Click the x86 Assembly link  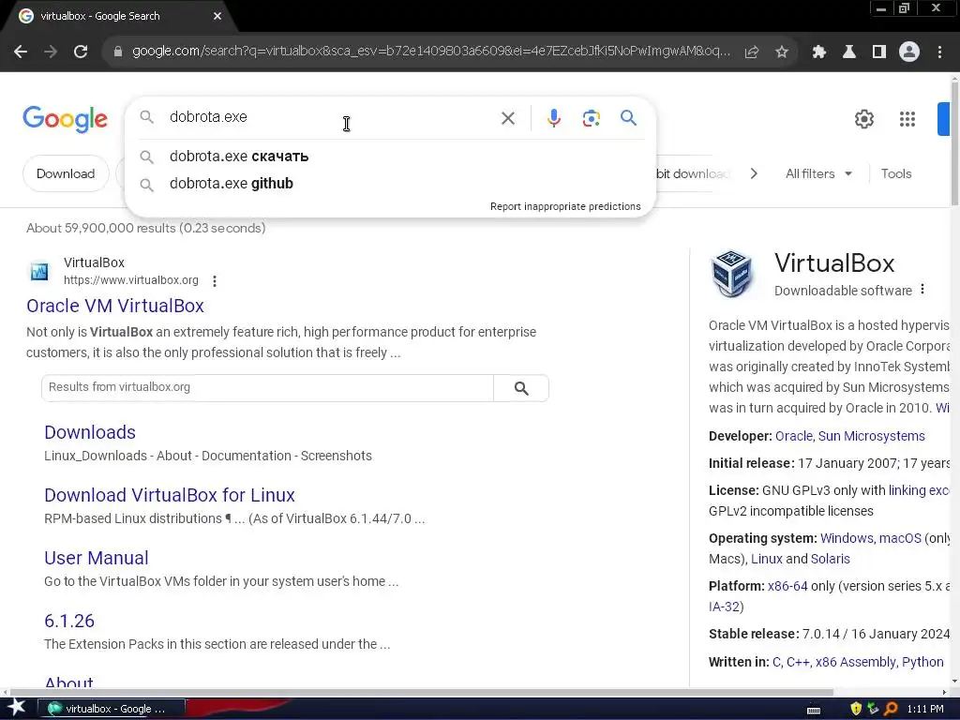(x=855, y=662)
